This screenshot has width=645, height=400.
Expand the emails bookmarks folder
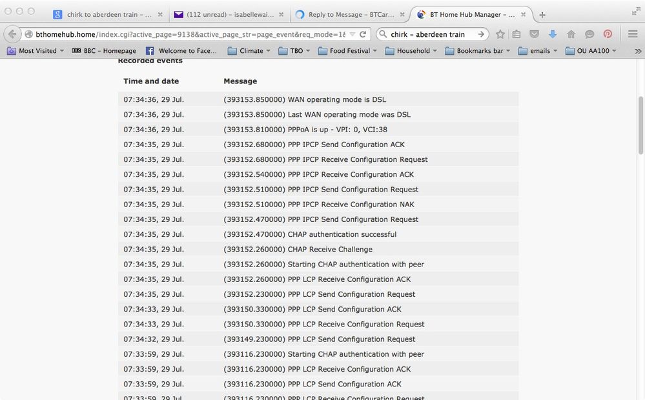[537, 51]
